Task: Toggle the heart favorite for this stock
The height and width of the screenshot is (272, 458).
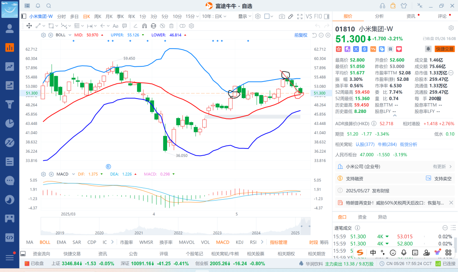Action: click(399, 49)
